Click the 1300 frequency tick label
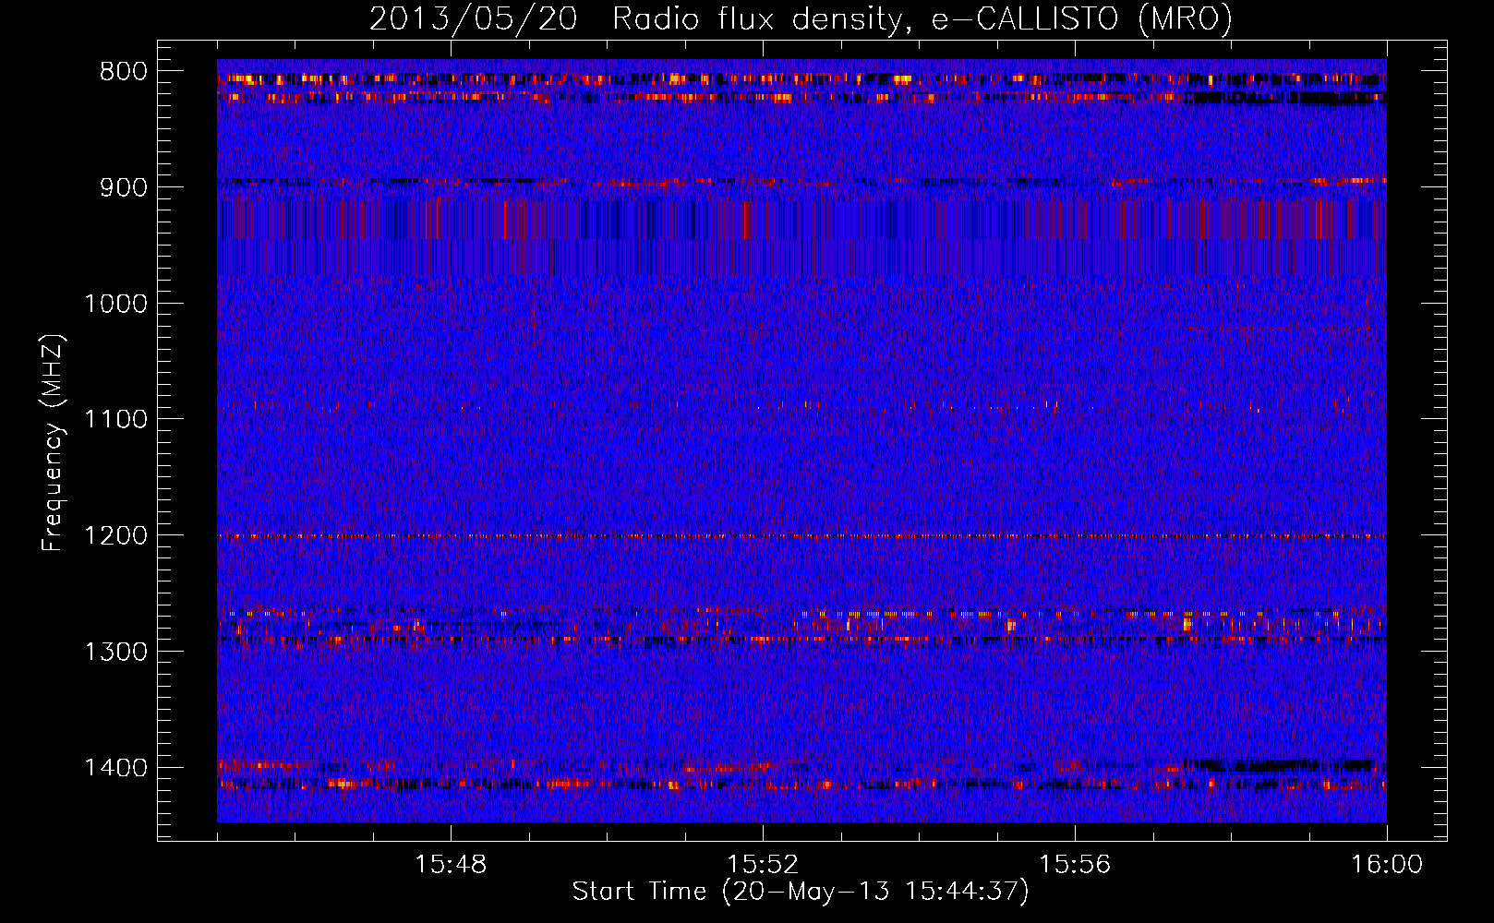 point(115,652)
